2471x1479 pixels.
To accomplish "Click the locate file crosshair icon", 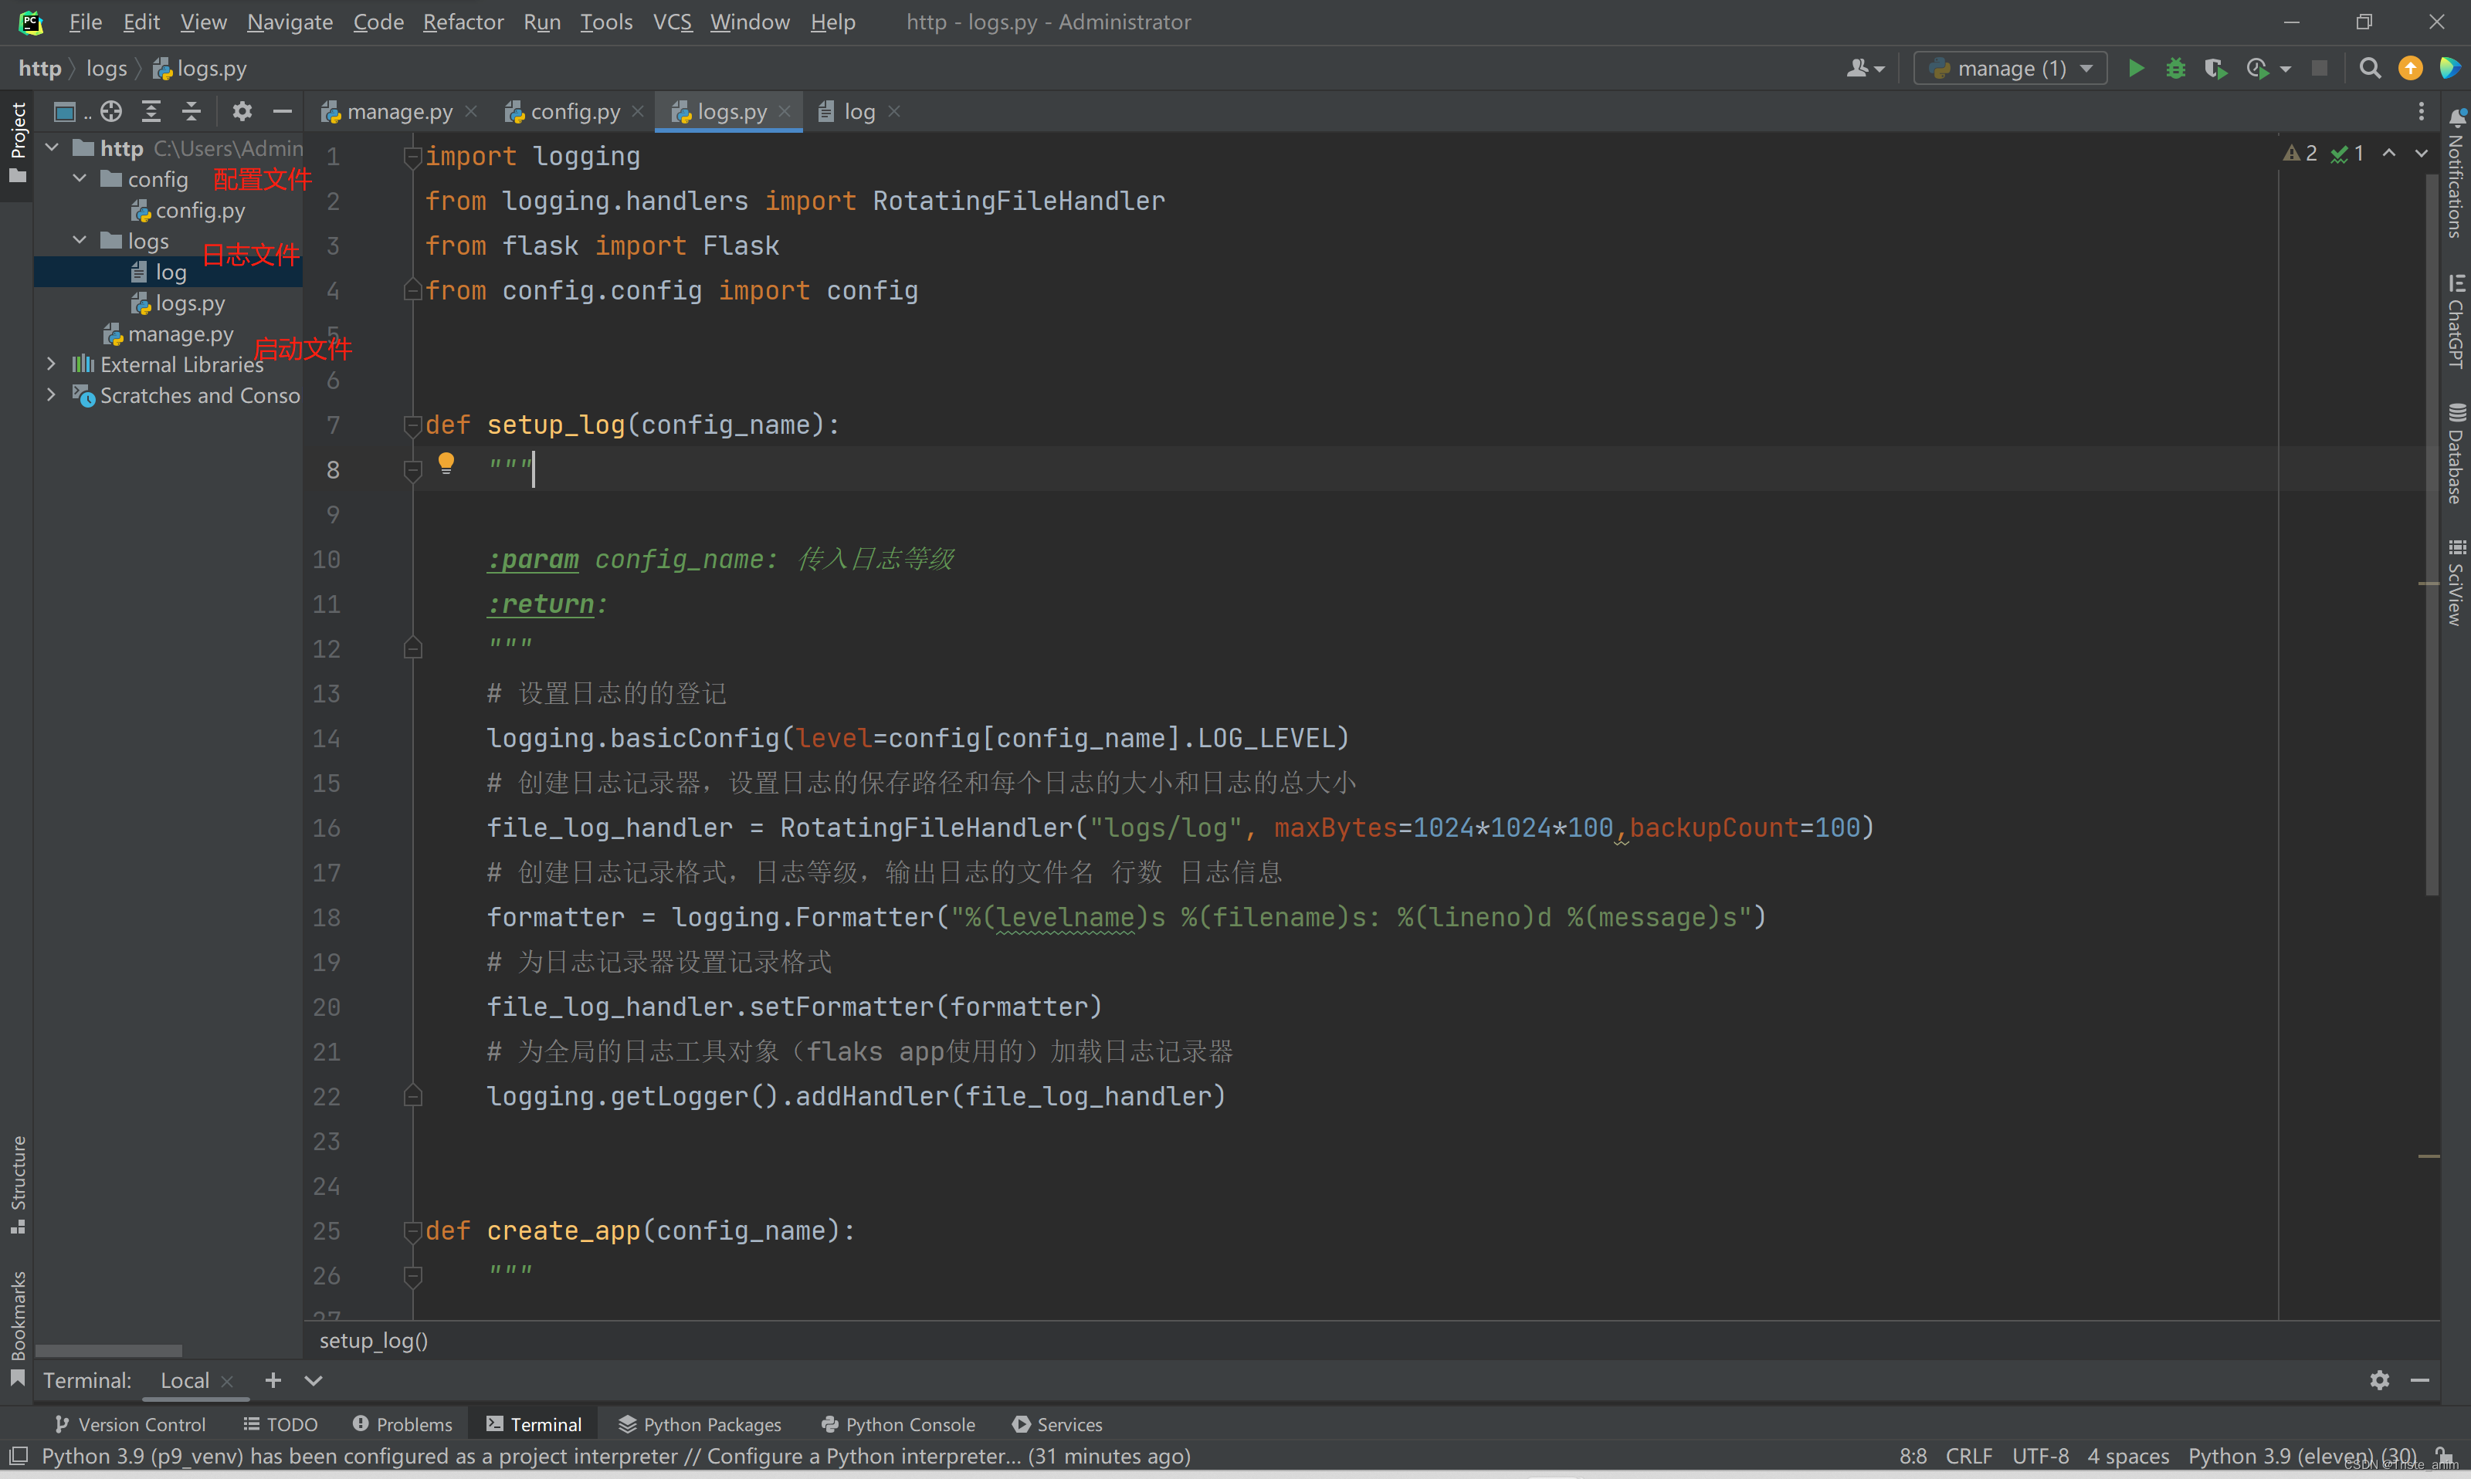I will pyautogui.click(x=112, y=112).
